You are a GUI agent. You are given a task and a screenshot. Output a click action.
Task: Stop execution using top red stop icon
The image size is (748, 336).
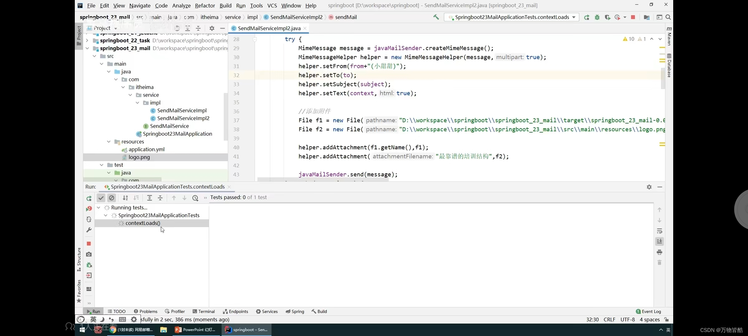tap(633, 17)
